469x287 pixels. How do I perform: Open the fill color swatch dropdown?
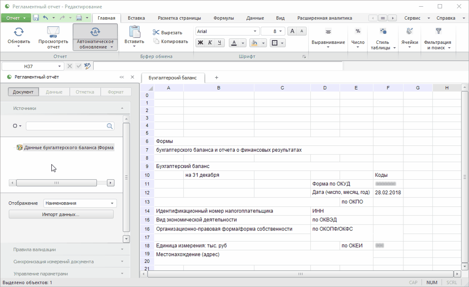tap(264, 43)
